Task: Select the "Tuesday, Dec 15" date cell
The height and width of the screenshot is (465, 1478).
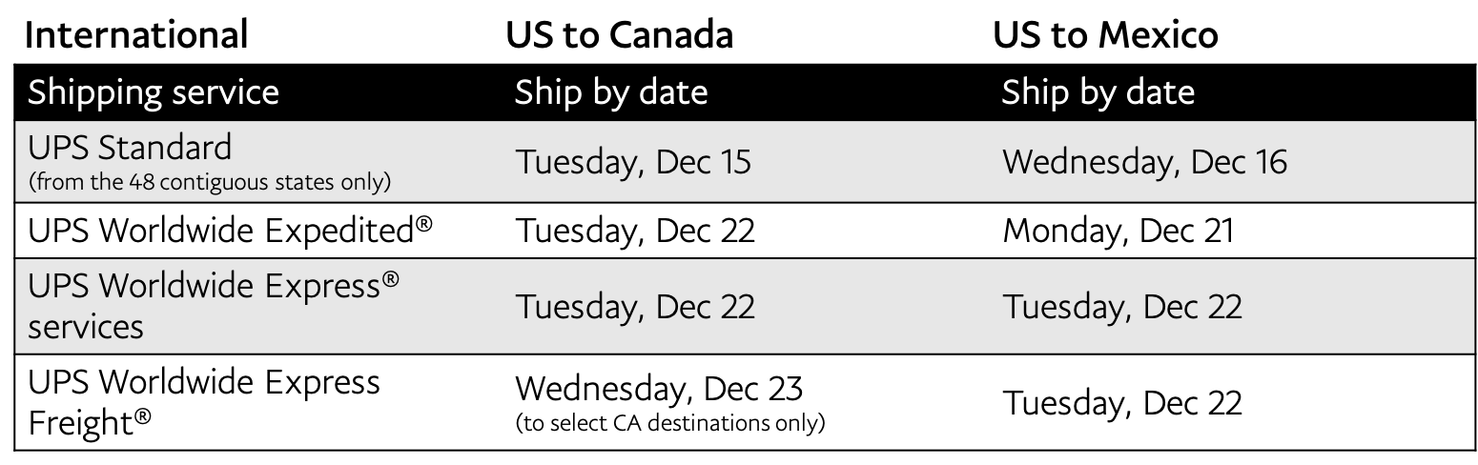Action: click(x=633, y=162)
